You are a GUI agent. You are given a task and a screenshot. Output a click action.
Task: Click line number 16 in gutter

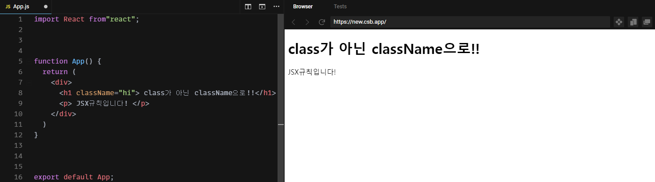tap(18, 177)
